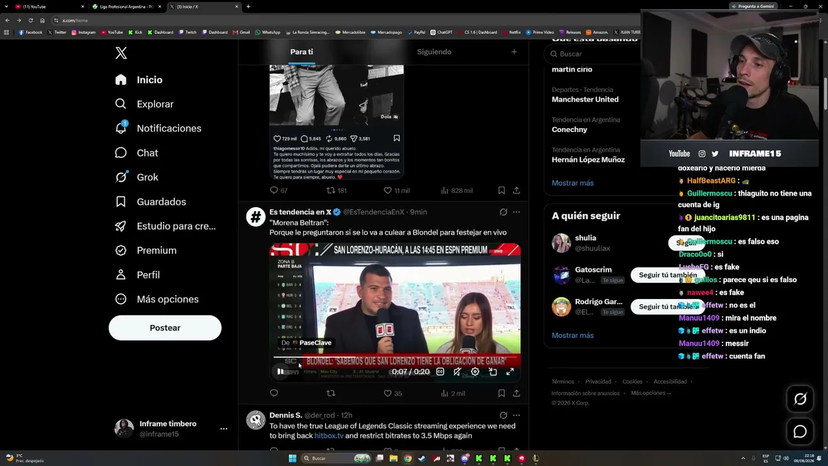The width and height of the screenshot is (828, 466).
Task: Open Chat in the sidebar
Action: (136, 153)
